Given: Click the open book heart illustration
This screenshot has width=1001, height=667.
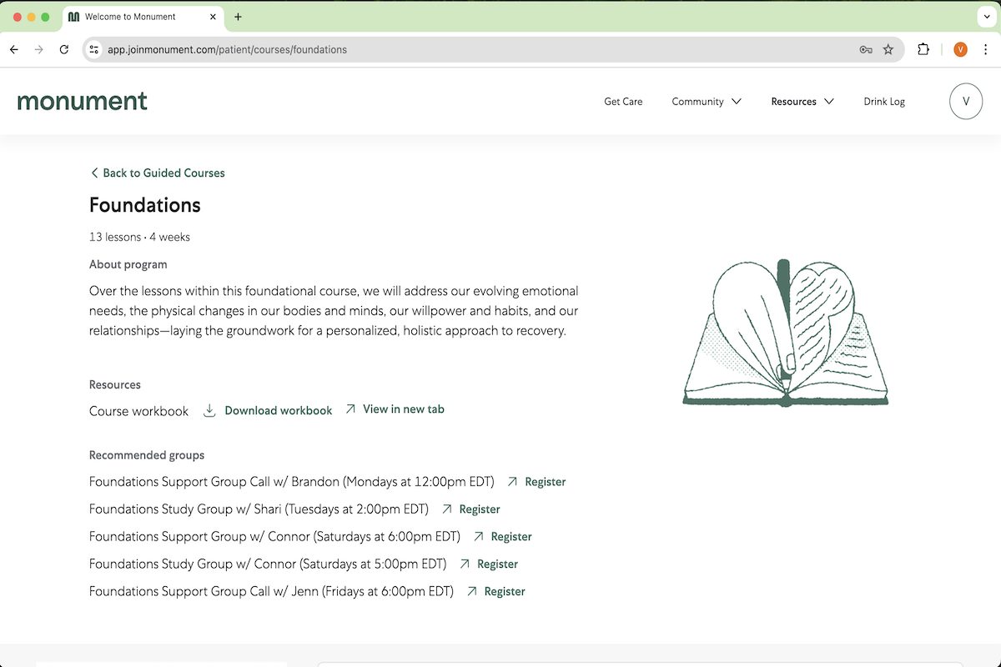Looking at the screenshot, I should 786,333.
